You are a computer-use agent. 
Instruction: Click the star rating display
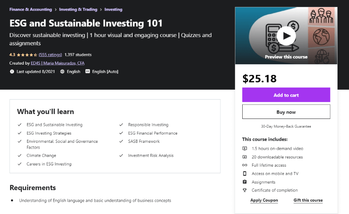pos(27,55)
